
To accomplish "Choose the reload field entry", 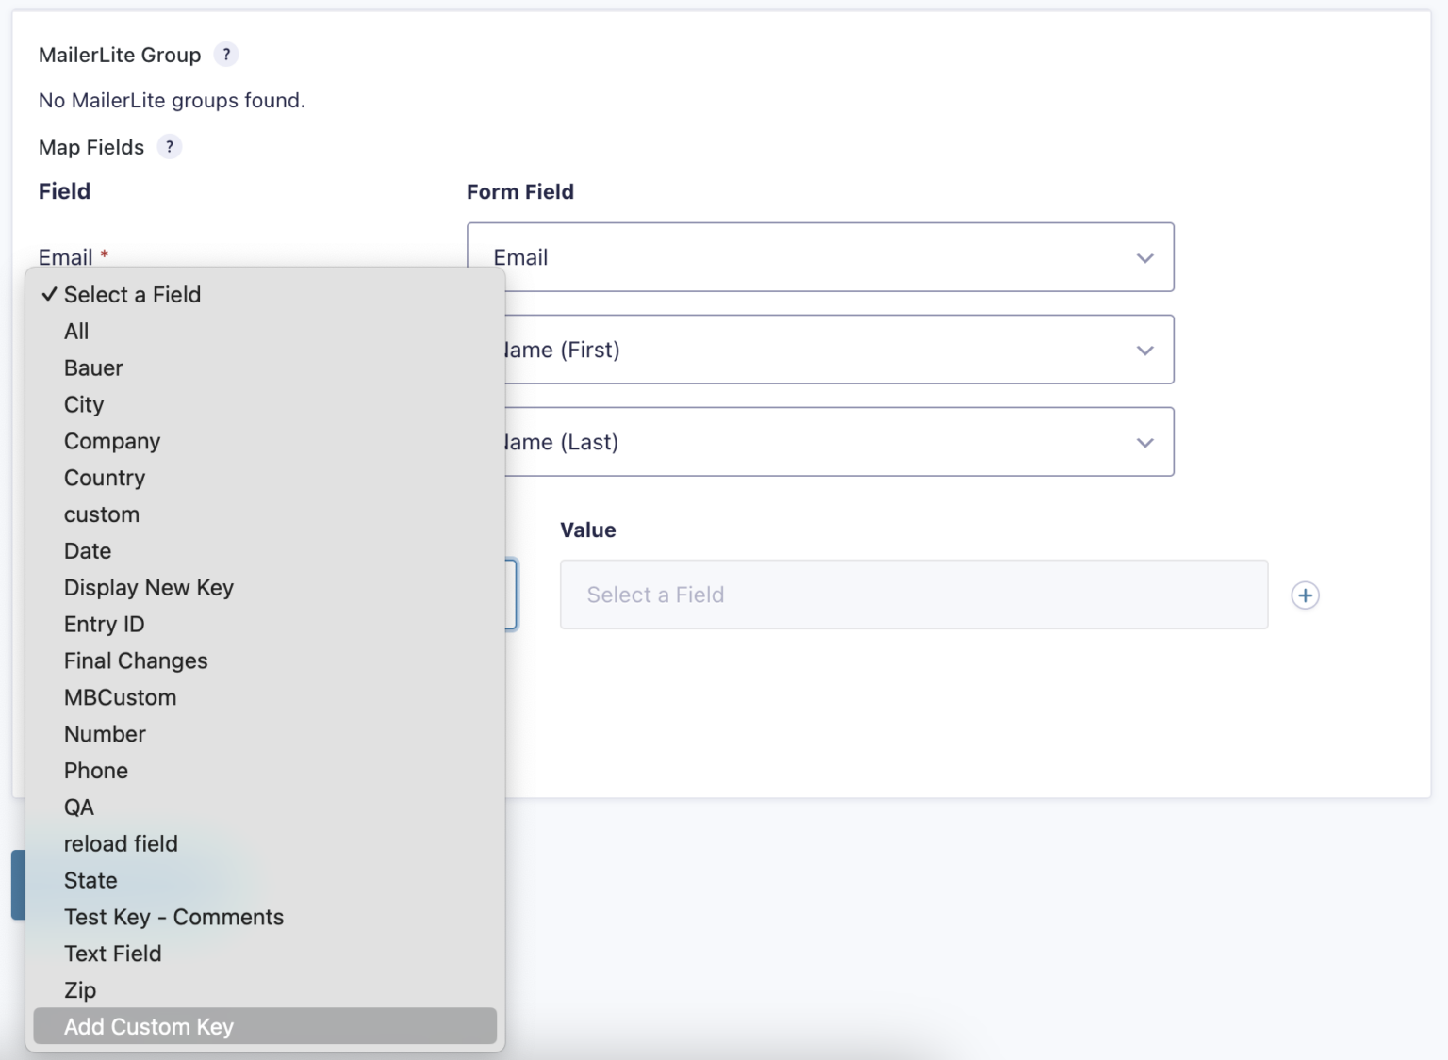I will click(x=121, y=843).
